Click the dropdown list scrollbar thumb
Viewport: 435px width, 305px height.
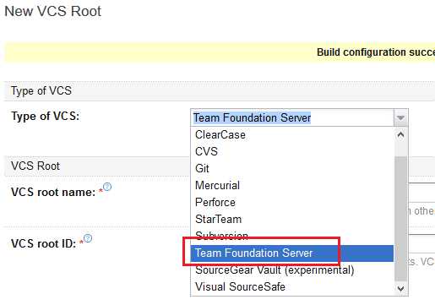400,219
